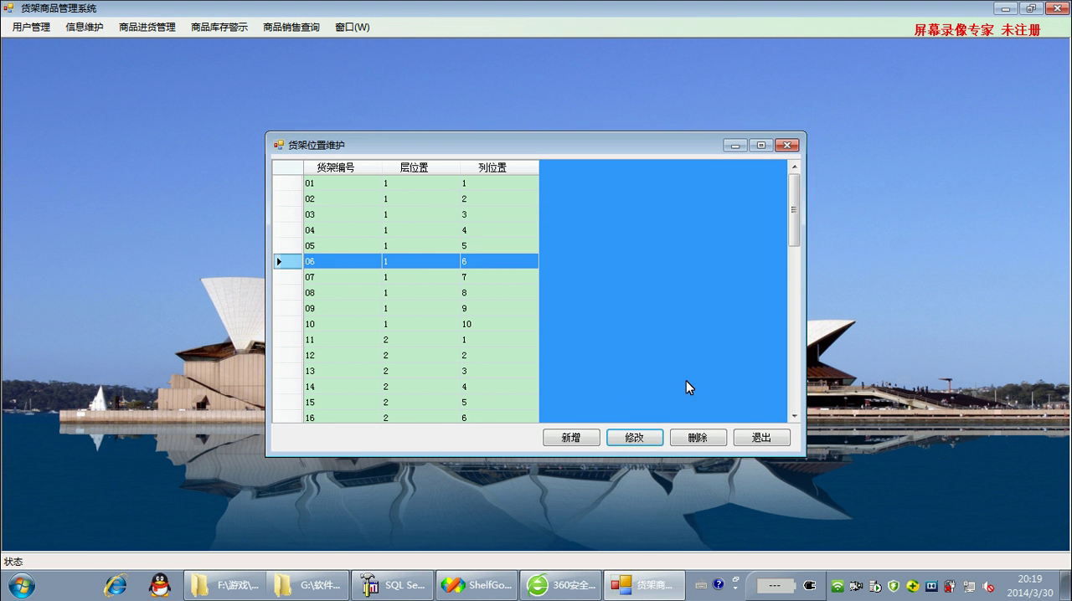Expand the 商品销售查询 menu

coord(291,27)
